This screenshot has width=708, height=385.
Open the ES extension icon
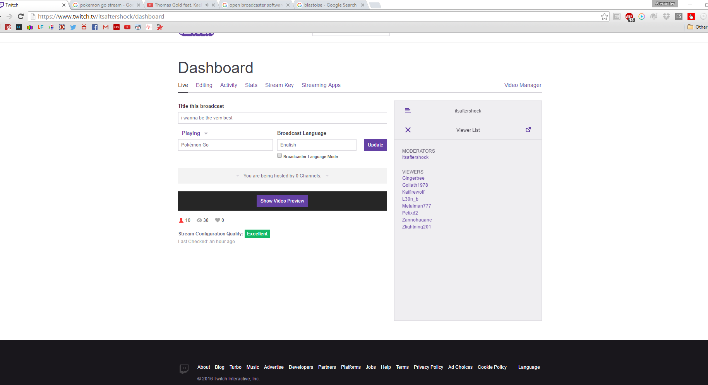(x=679, y=16)
